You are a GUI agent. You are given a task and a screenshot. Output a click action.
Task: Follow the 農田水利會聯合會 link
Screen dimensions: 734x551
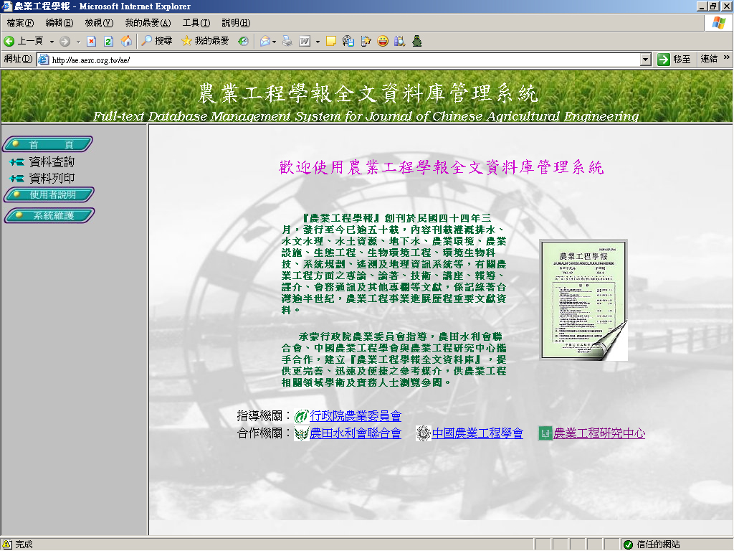tap(356, 433)
